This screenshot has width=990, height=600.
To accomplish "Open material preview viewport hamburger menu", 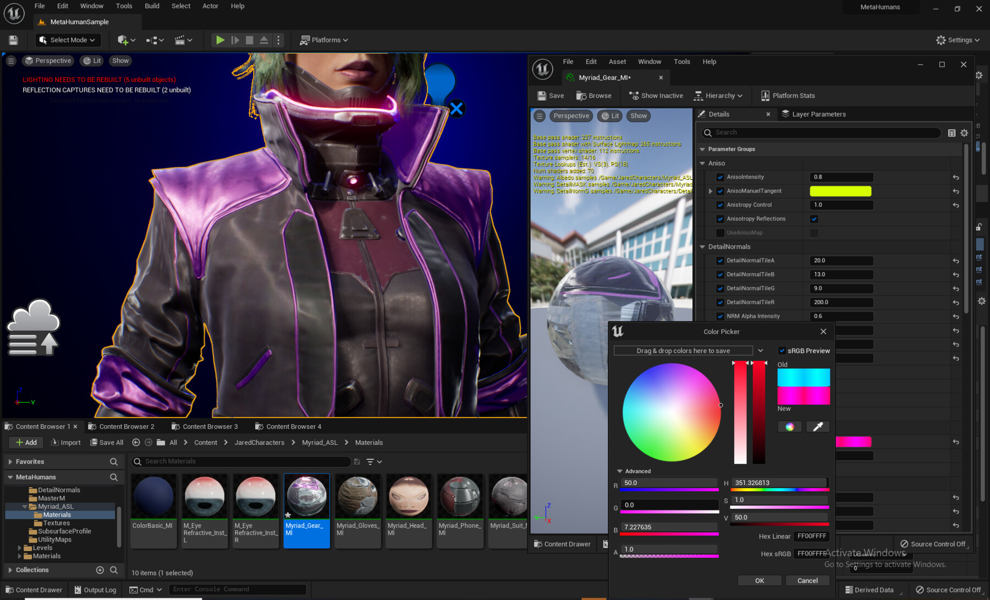I will pos(540,116).
